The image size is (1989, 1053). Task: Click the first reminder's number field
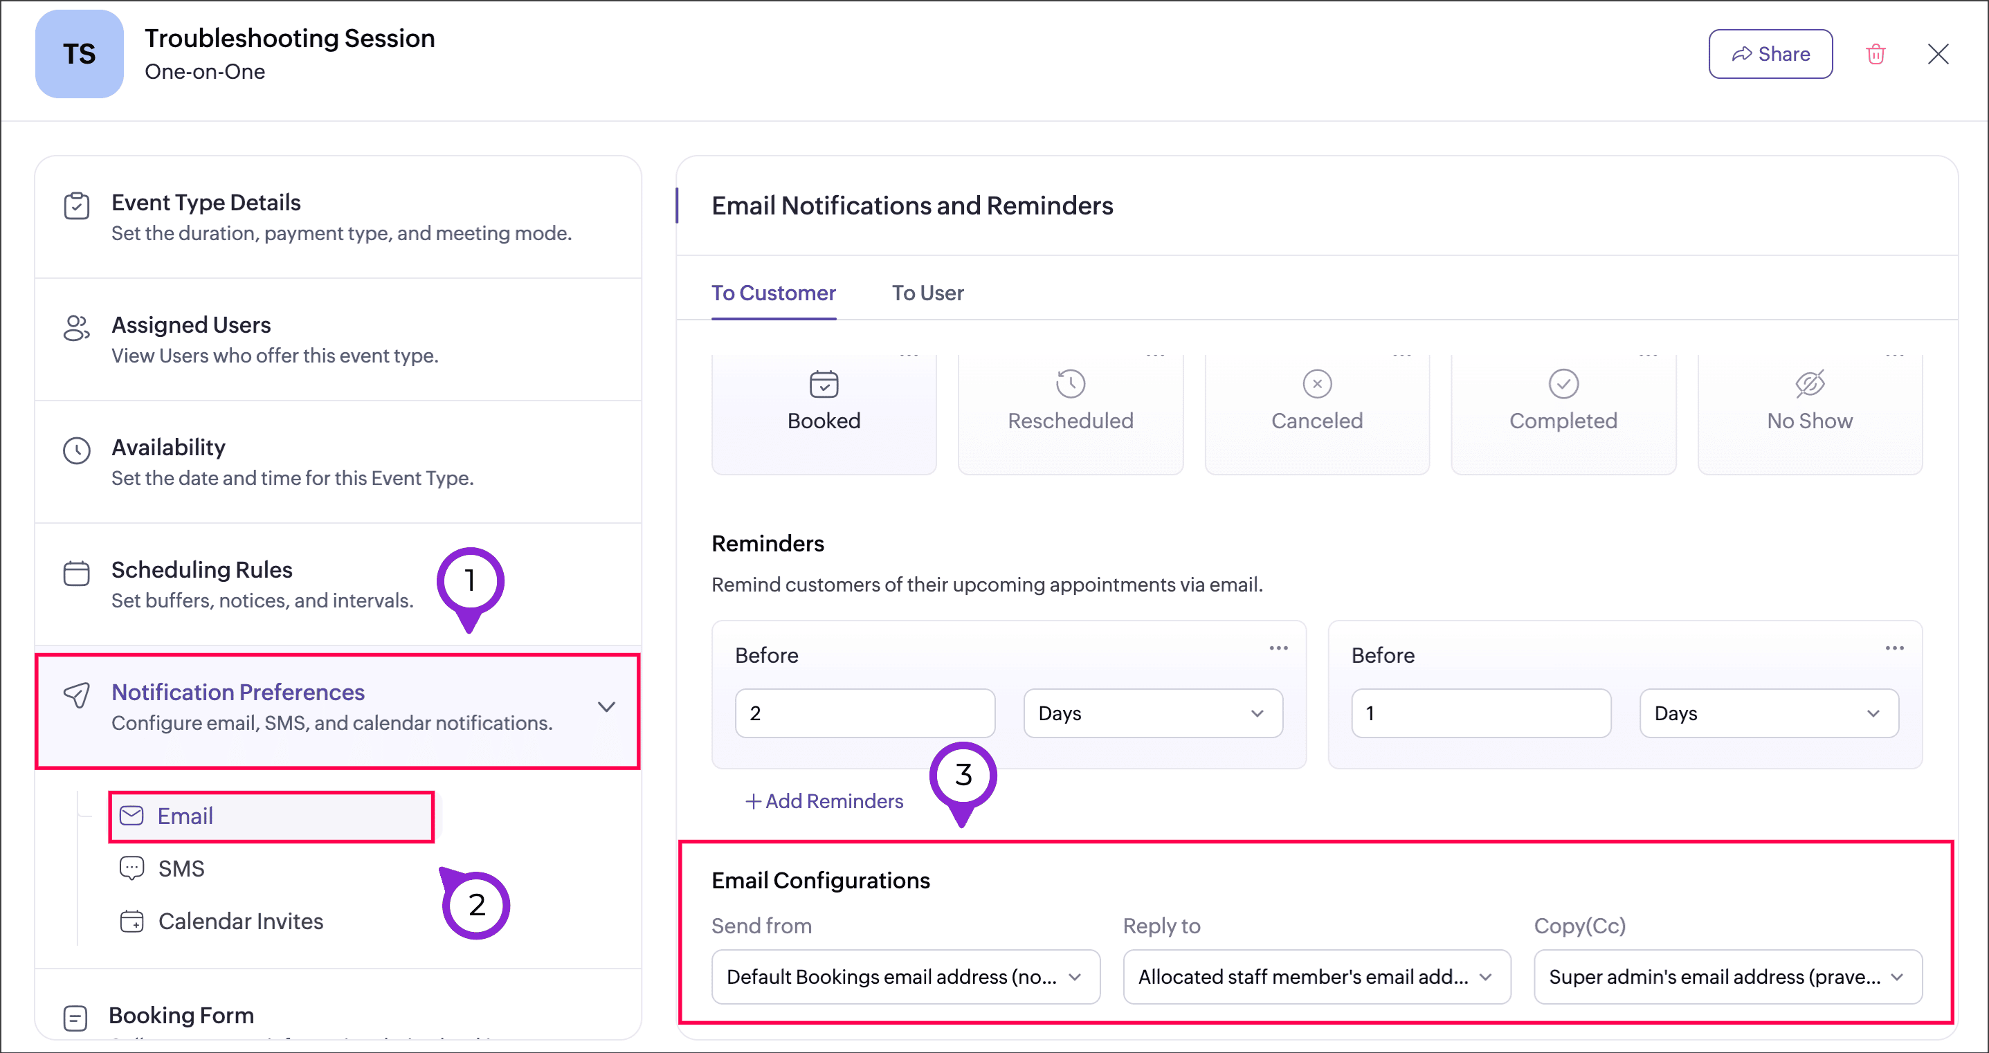tap(864, 713)
